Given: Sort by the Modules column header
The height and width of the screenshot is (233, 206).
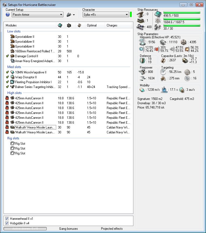Looking at the screenshot, I should [x=30, y=25].
